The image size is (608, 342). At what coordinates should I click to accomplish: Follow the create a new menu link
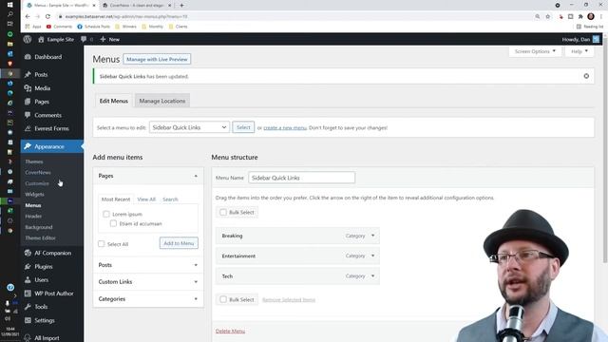click(x=285, y=127)
